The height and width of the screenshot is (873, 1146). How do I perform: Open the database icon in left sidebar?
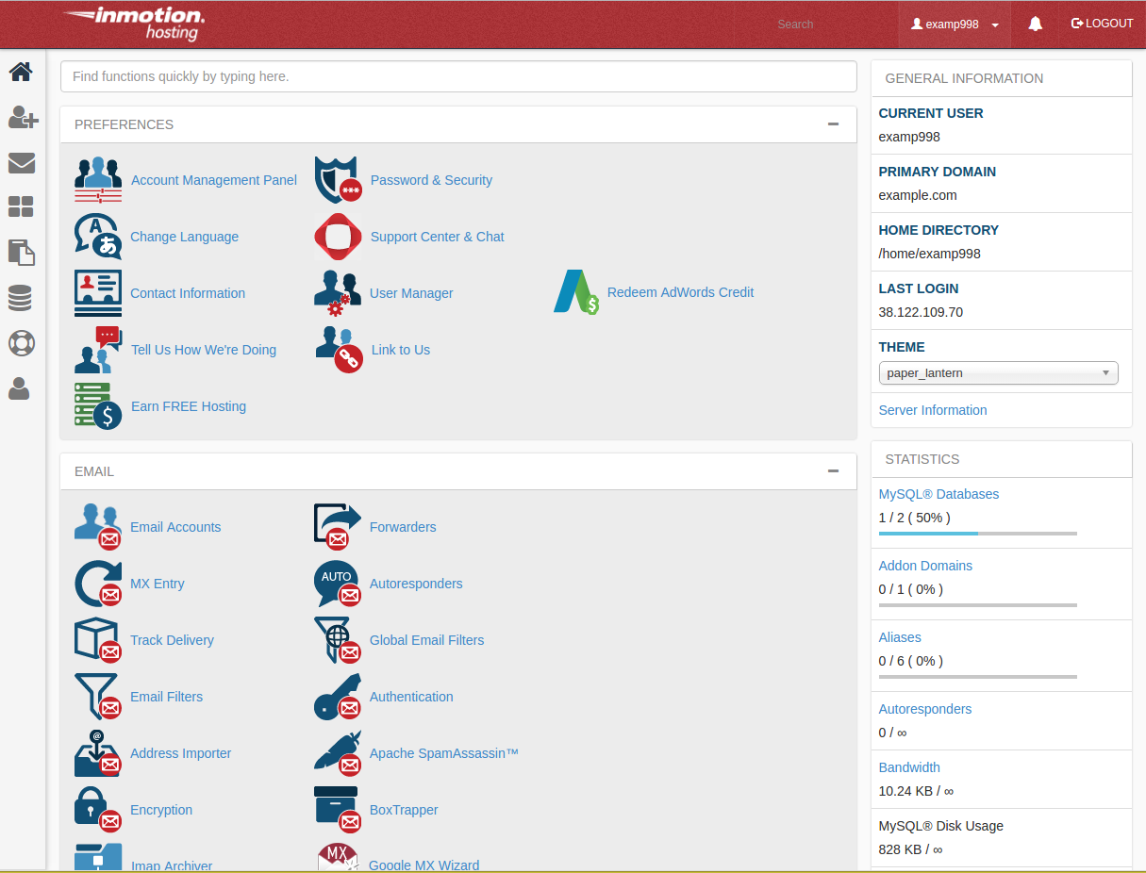pyautogui.click(x=21, y=299)
